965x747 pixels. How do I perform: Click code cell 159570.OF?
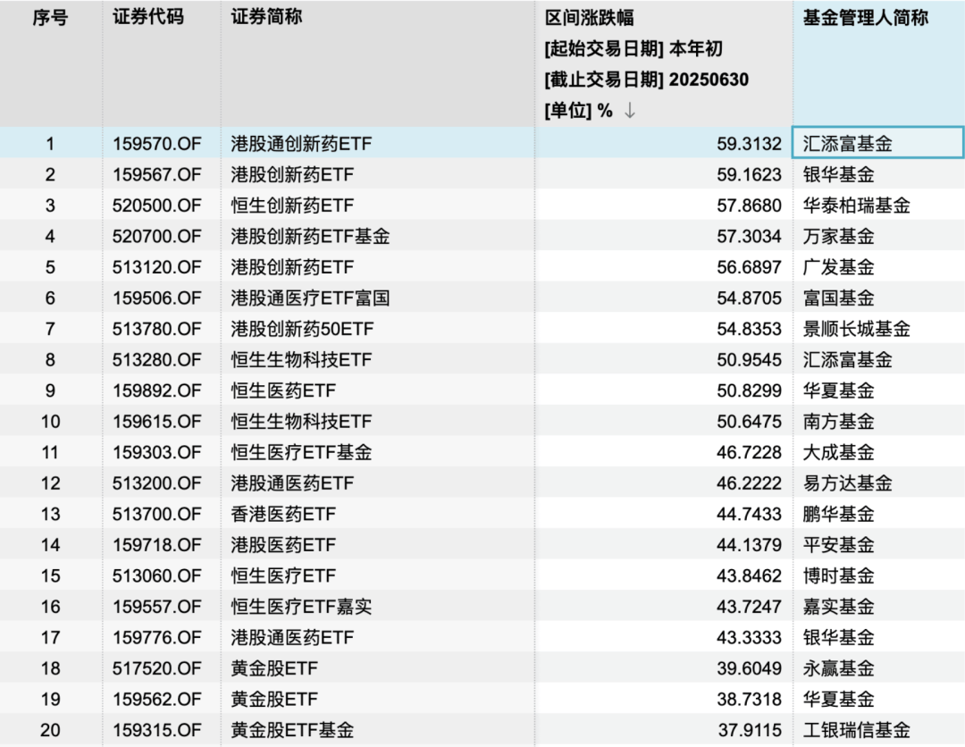click(x=157, y=143)
